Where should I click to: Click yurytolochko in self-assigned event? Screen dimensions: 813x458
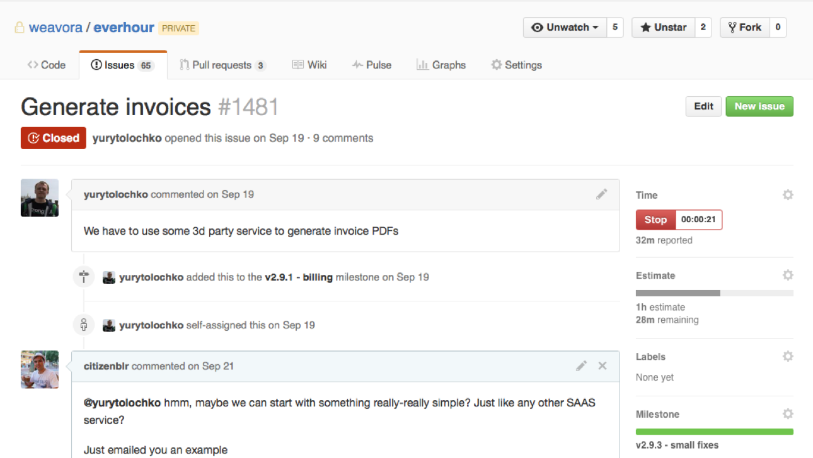(151, 325)
